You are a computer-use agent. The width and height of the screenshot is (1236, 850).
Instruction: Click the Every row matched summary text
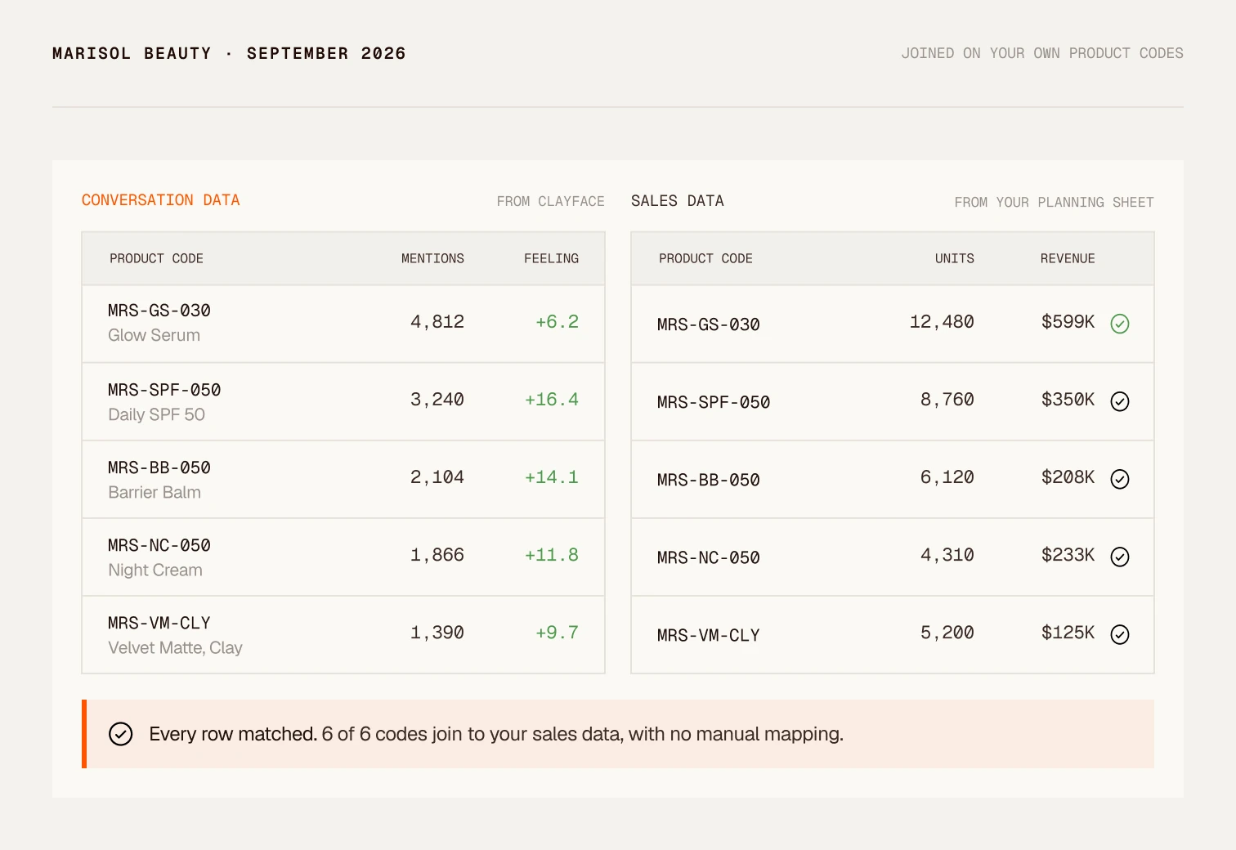tap(496, 734)
